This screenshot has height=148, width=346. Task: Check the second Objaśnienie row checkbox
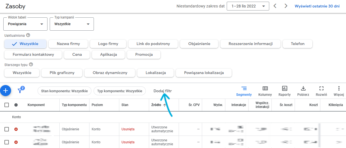tap(7, 142)
